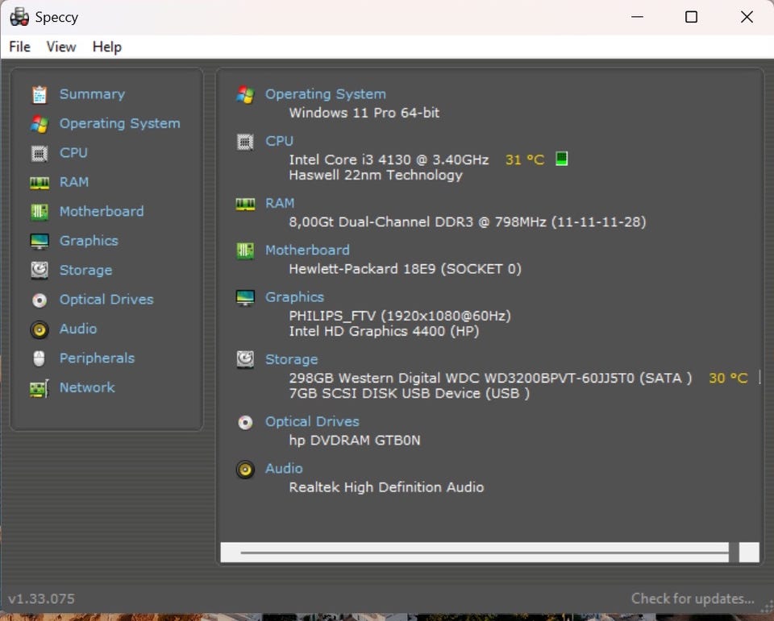The height and width of the screenshot is (621, 774).
Task: Click the Operating System heading link in summary
Action: [x=326, y=94]
